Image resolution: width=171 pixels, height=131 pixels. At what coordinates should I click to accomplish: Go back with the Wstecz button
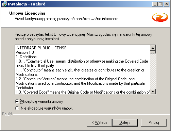(x=99, y=122)
